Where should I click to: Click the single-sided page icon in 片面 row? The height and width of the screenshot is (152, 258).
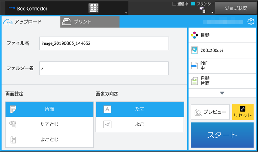13,109
